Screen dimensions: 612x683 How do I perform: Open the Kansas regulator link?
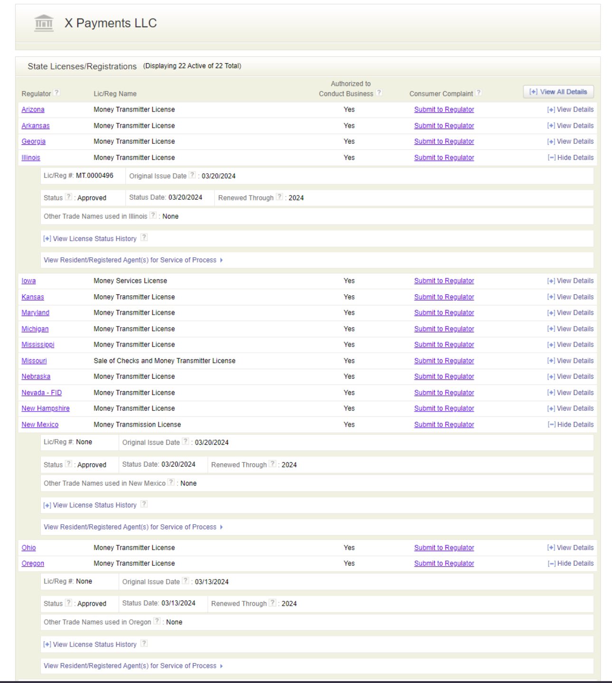tap(33, 297)
